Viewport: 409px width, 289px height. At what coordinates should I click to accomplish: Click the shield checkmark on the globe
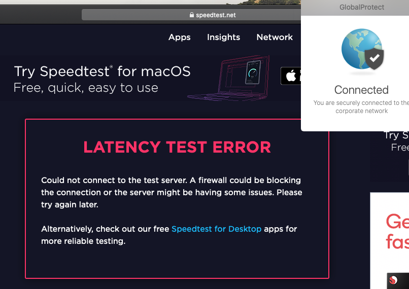pos(375,58)
